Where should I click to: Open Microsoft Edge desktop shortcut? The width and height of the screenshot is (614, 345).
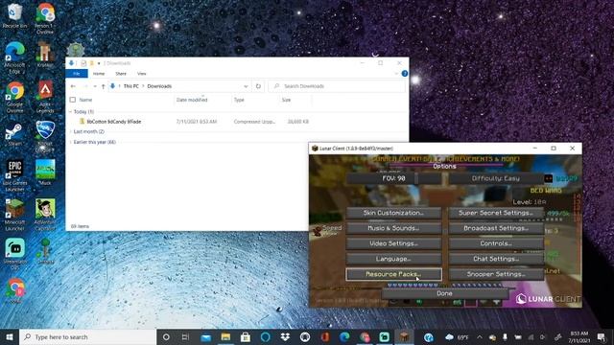tap(14, 57)
